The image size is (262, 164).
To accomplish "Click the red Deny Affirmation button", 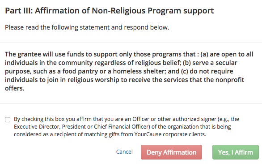I will [x=171, y=152].
